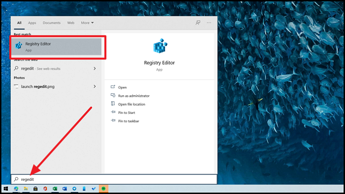
Task: Switch to the All tab
Action: (x=19, y=23)
